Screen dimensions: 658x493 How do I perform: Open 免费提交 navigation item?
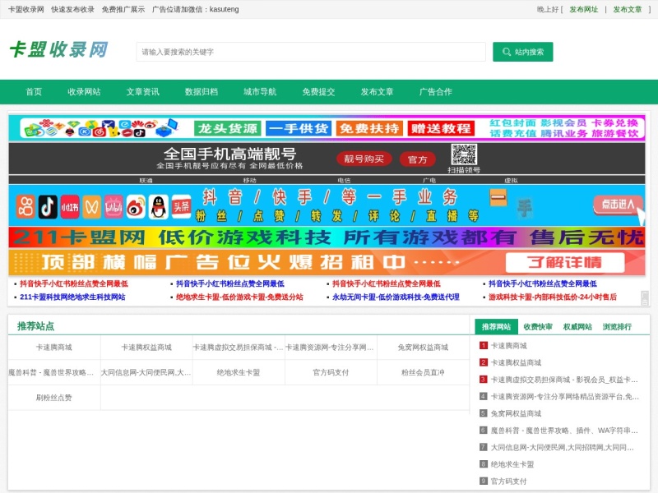pos(318,92)
